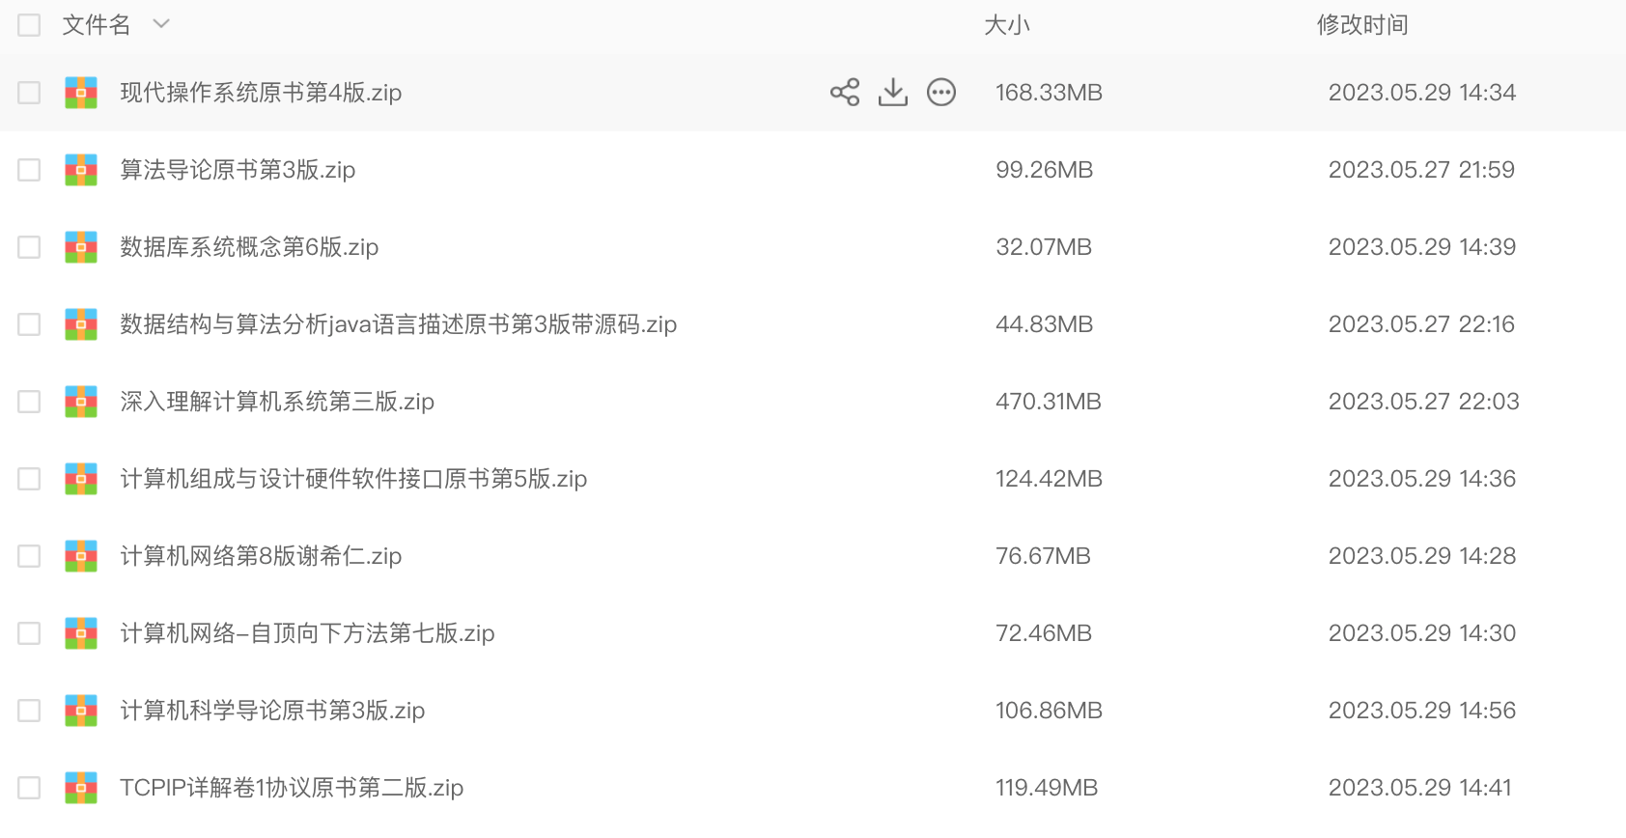Select checkbox for 计算机科学导论原书第3版.zip

pyautogui.click(x=29, y=711)
